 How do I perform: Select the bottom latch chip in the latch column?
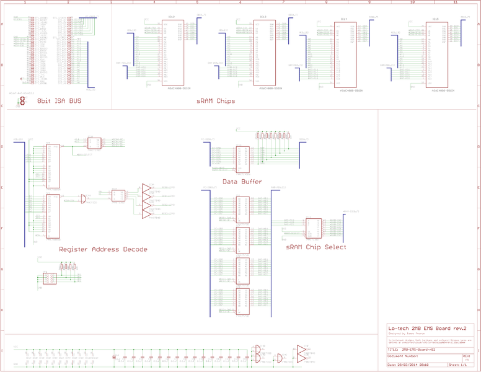tap(242, 302)
